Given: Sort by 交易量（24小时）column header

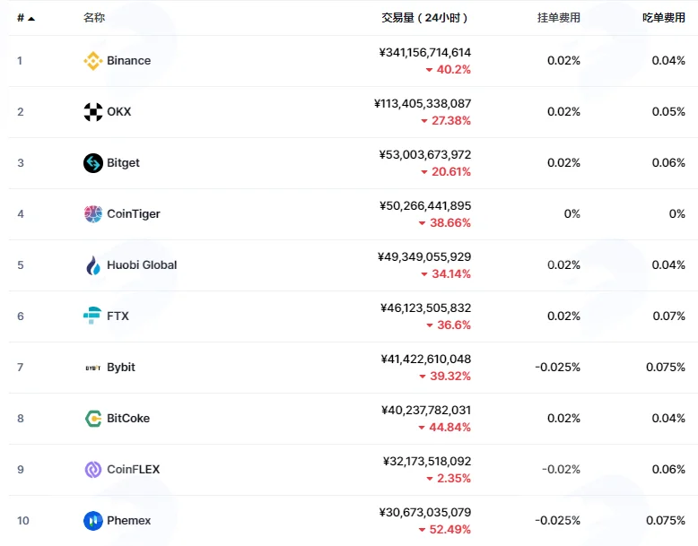Looking at the screenshot, I should (x=424, y=18).
